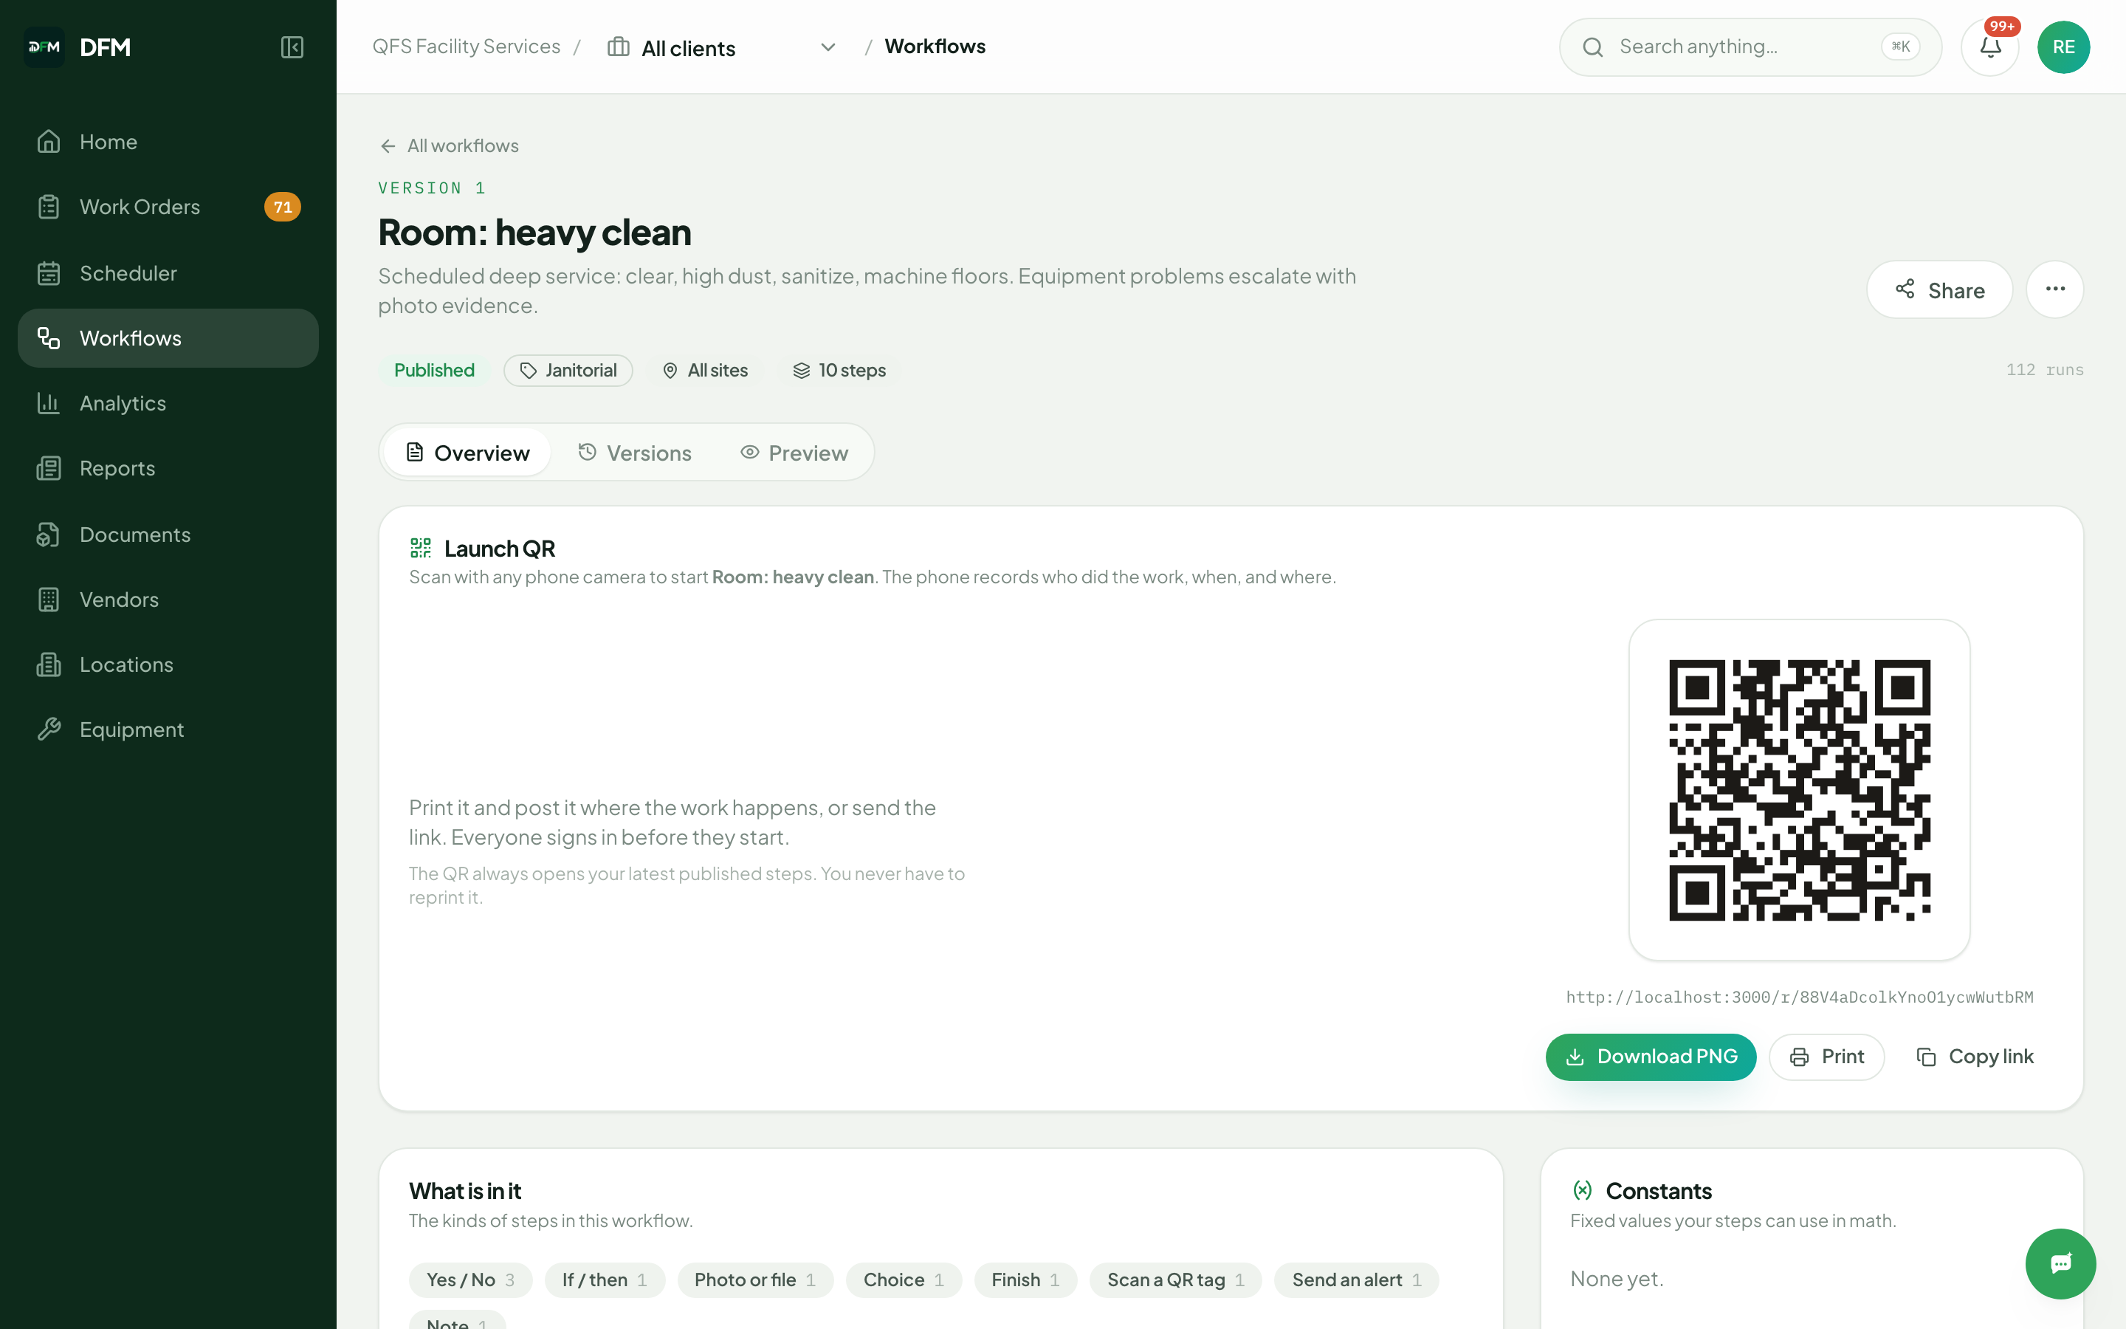Go back to All workflows
The height and width of the screenshot is (1329, 2126).
click(x=449, y=146)
